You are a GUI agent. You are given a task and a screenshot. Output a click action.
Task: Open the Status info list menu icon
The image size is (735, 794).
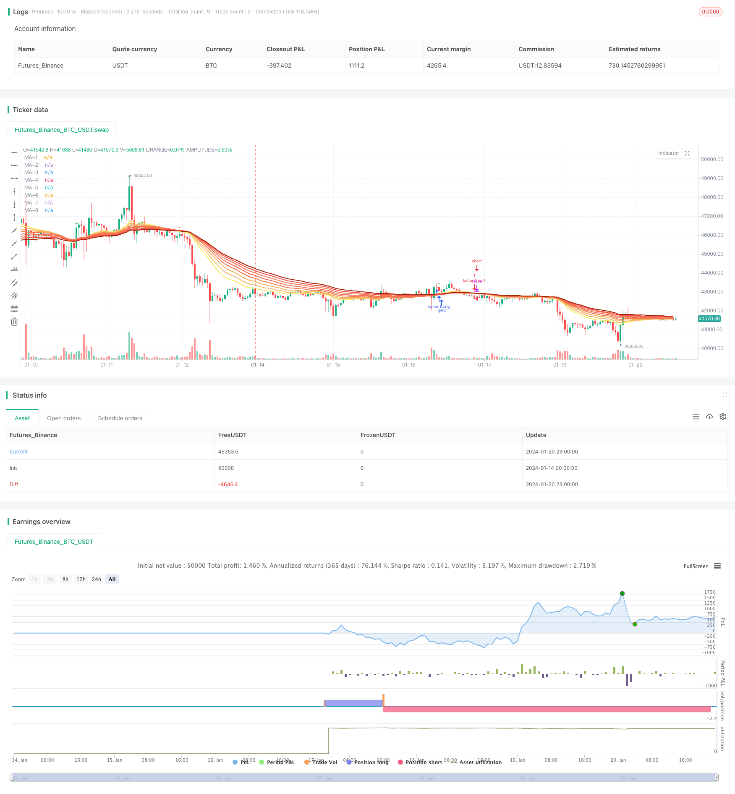(x=696, y=417)
